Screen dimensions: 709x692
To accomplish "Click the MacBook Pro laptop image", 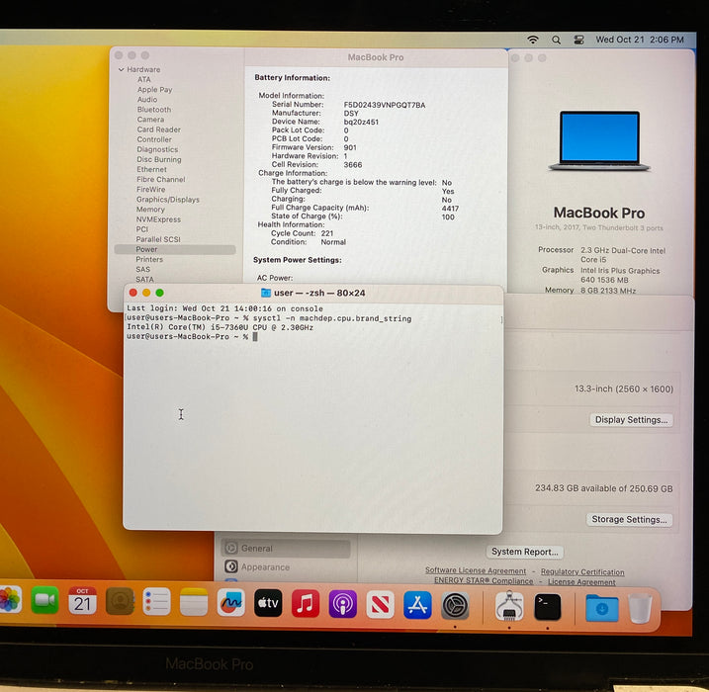I will (x=599, y=140).
